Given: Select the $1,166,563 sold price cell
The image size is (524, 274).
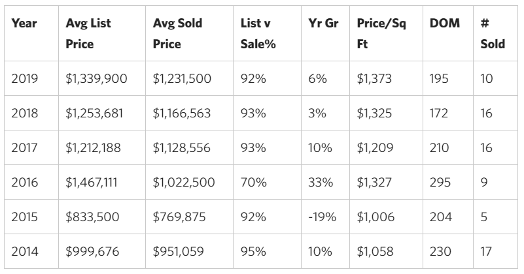Looking at the screenshot, I should [x=182, y=114].
